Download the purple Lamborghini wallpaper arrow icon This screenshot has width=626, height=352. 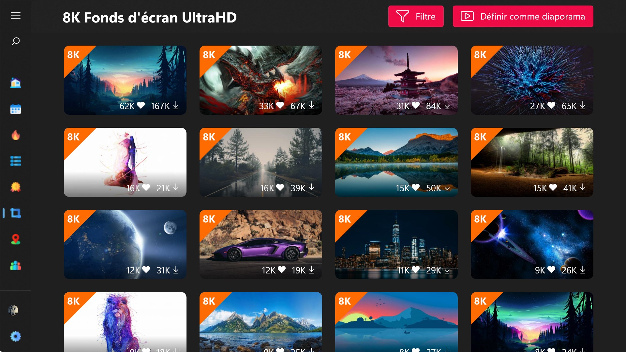(311, 270)
